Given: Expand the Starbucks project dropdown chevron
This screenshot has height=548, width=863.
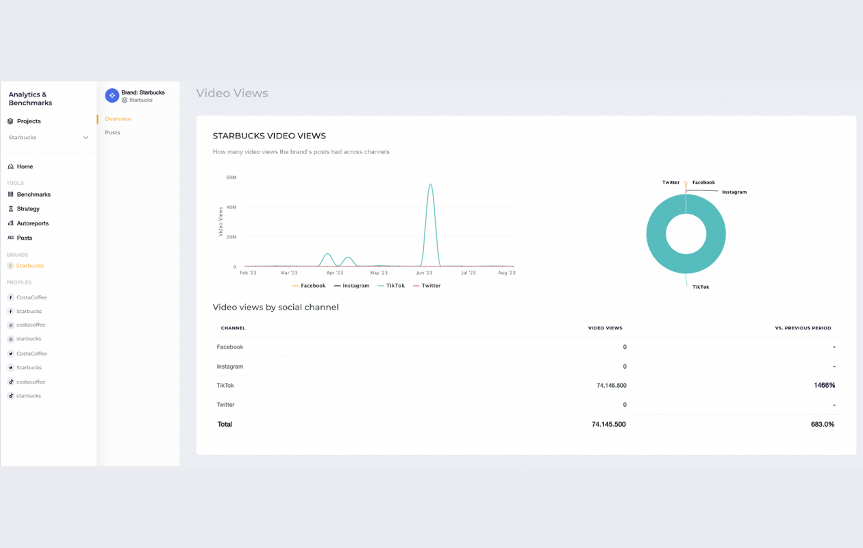Looking at the screenshot, I should 86,138.
